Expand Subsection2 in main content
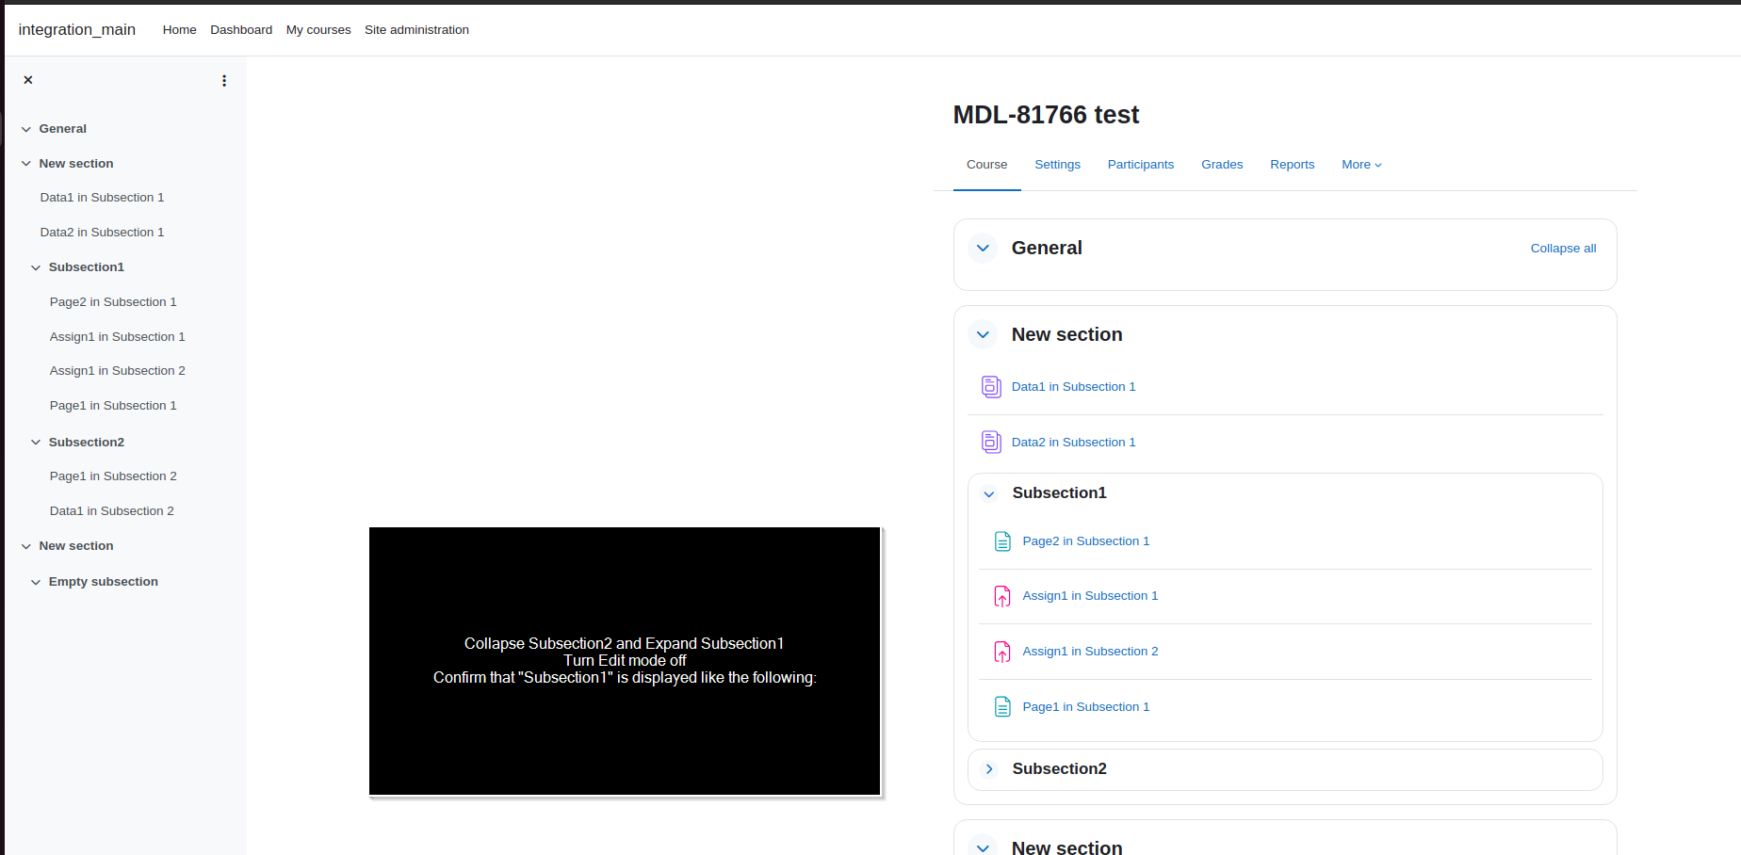The height and width of the screenshot is (855, 1741). [x=989, y=769]
